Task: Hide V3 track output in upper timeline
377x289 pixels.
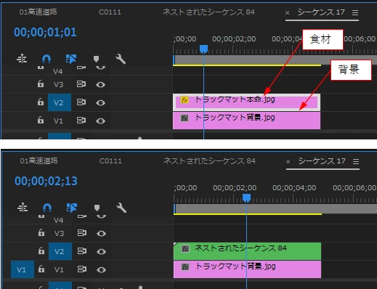Action: pyautogui.click(x=100, y=84)
